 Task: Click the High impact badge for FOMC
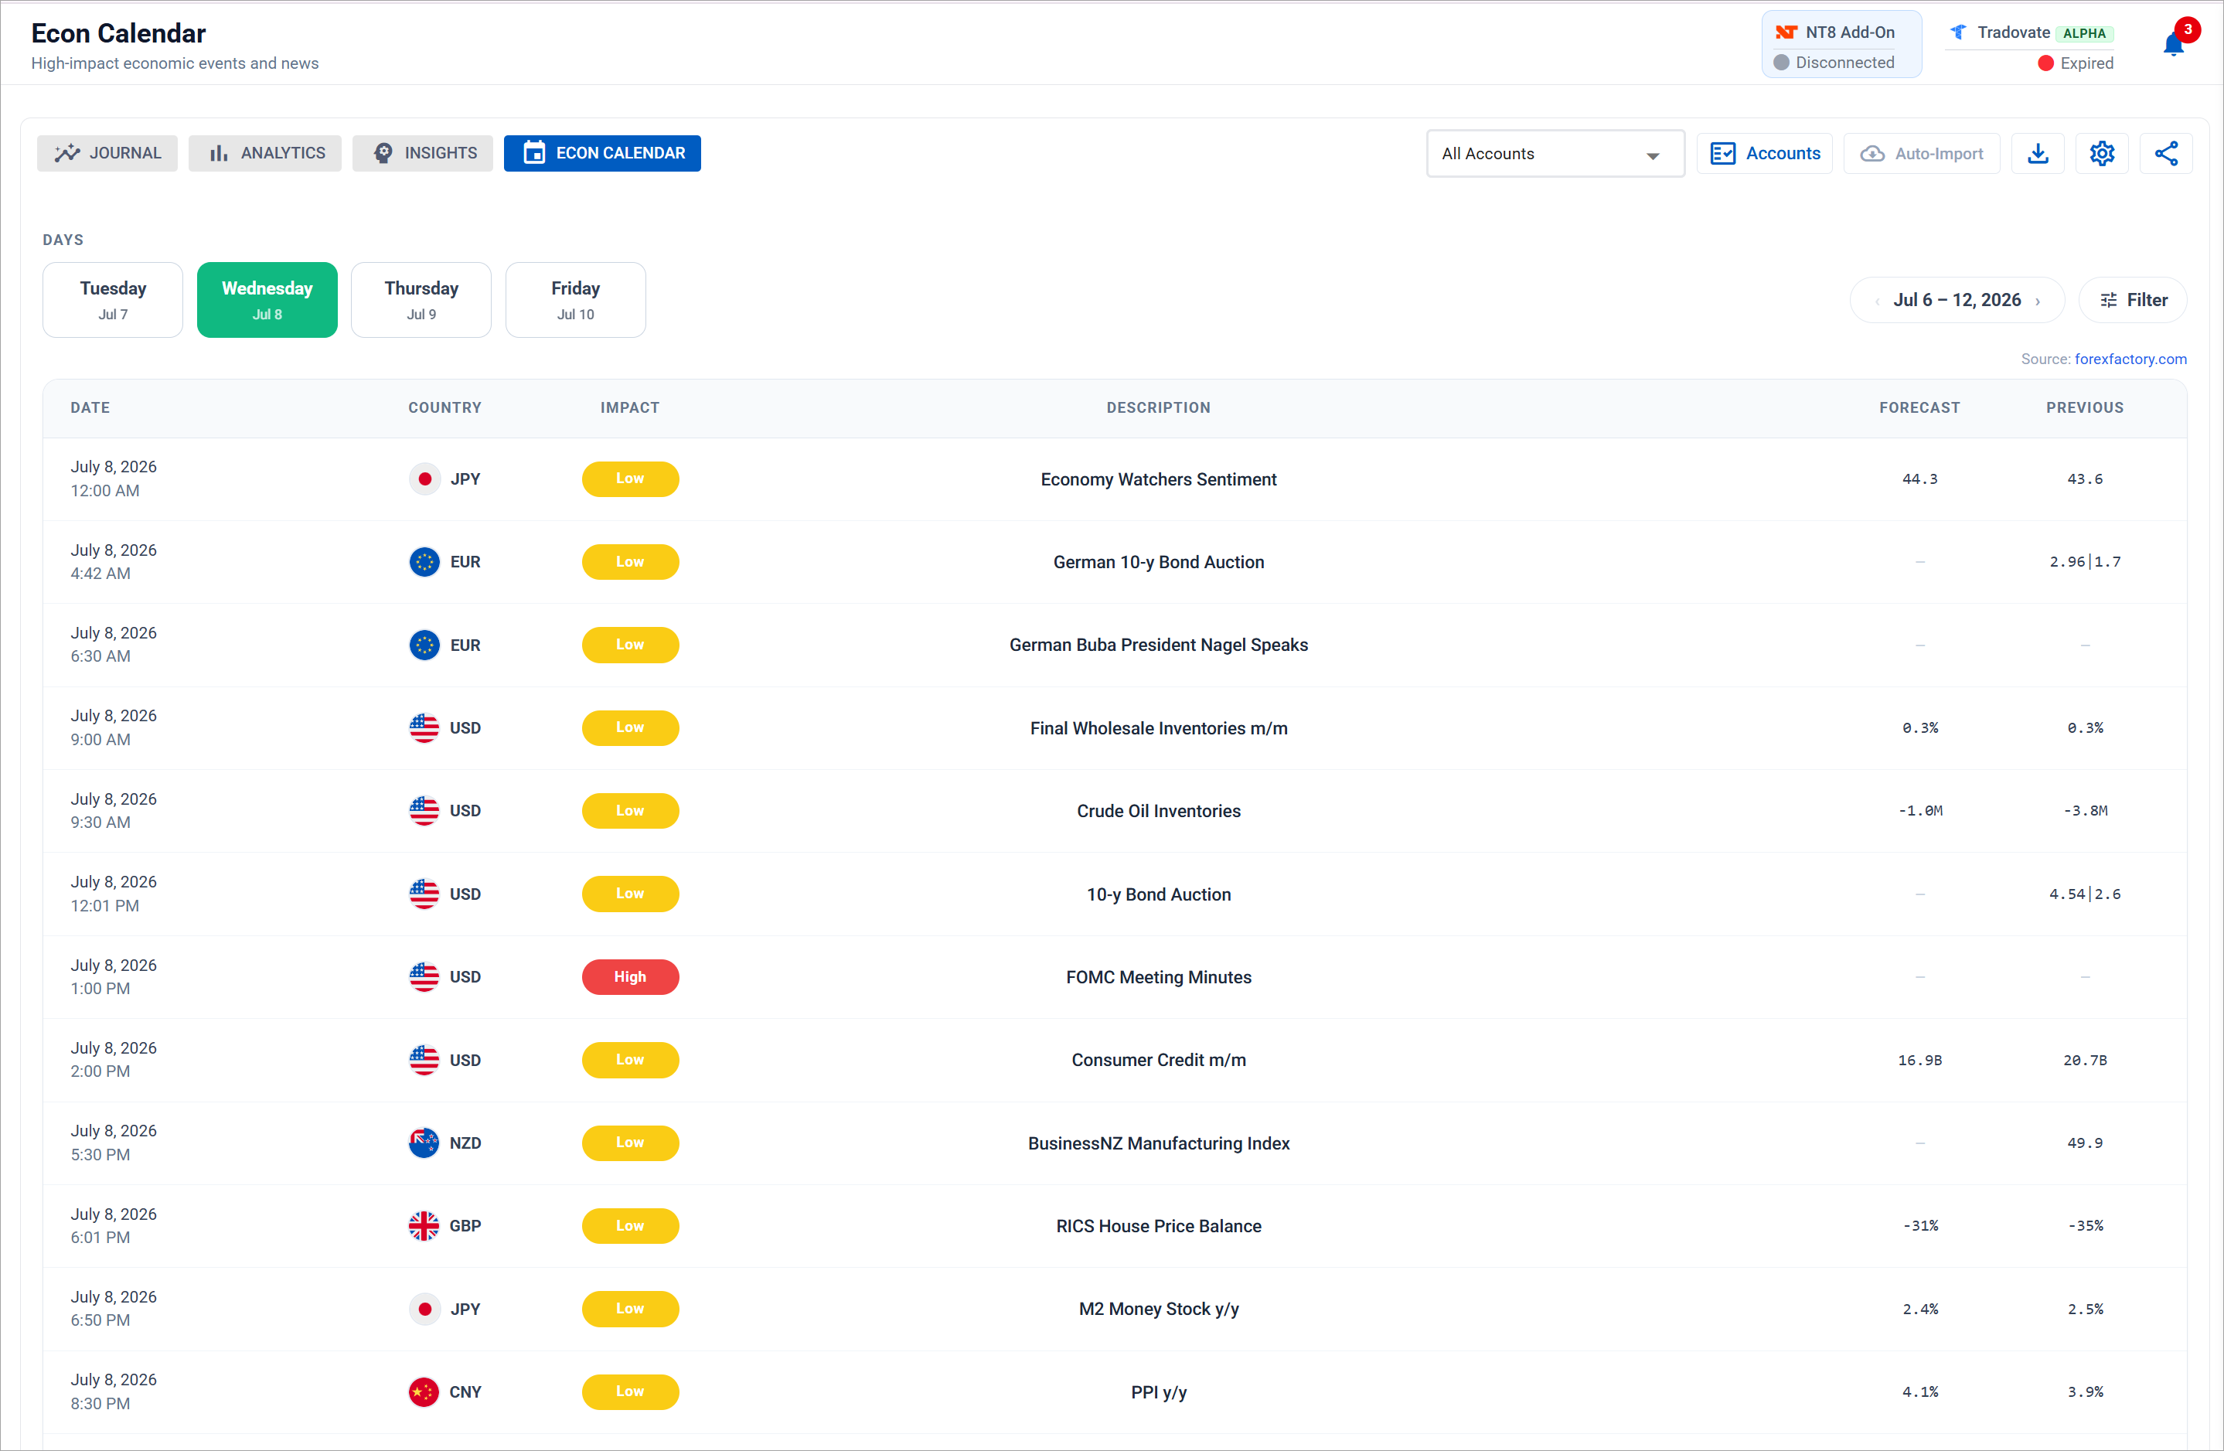630,977
